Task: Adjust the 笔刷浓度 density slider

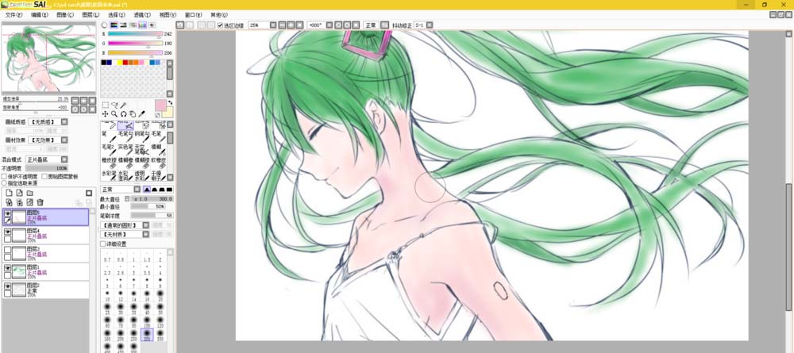Action: pyautogui.click(x=152, y=216)
